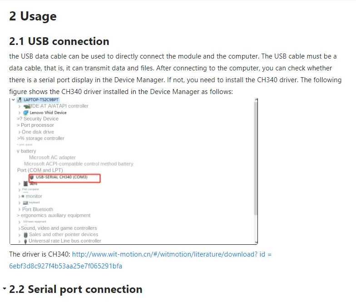The height and width of the screenshot is (302, 356).
Task: Click the 6ebf3d8c927f4b53aa25e7f065291bfa link text
Action: 65,266
